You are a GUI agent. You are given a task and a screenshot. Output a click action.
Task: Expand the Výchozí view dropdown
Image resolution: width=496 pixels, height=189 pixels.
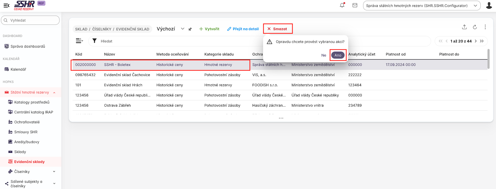click(x=183, y=29)
